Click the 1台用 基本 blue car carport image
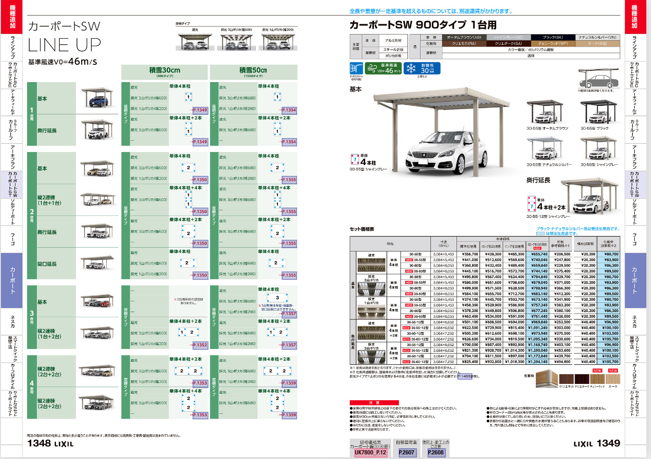Viewport: 651px width, 459px height. [97, 97]
